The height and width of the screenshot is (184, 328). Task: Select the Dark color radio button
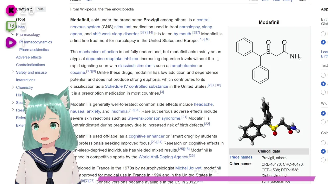pyautogui.click(x=323, y=160)
